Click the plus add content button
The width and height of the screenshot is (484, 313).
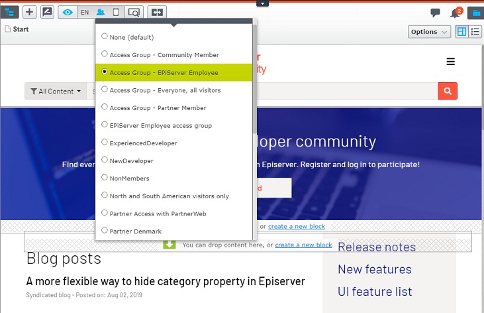point(29,12)
